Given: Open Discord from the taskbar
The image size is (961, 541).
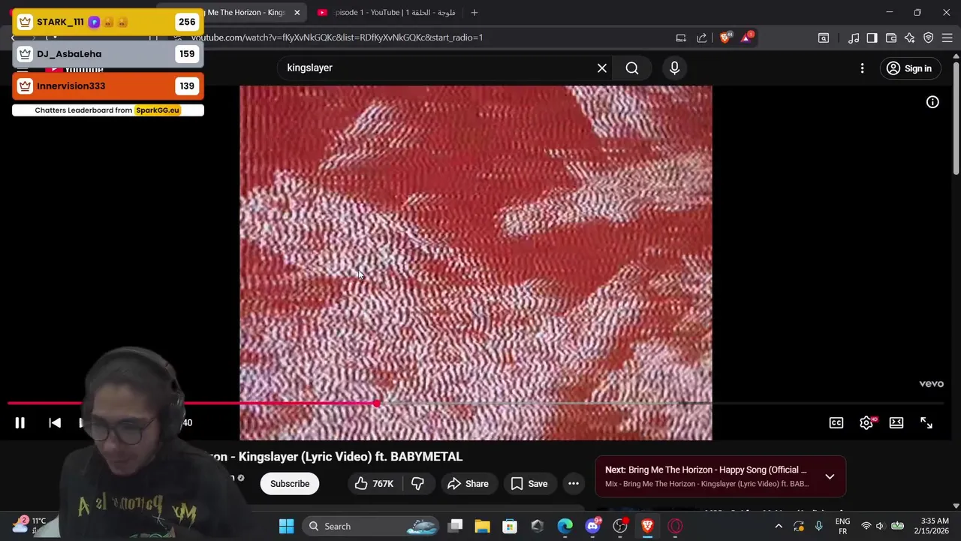Looking at the screenshot, I should point(592,526).
